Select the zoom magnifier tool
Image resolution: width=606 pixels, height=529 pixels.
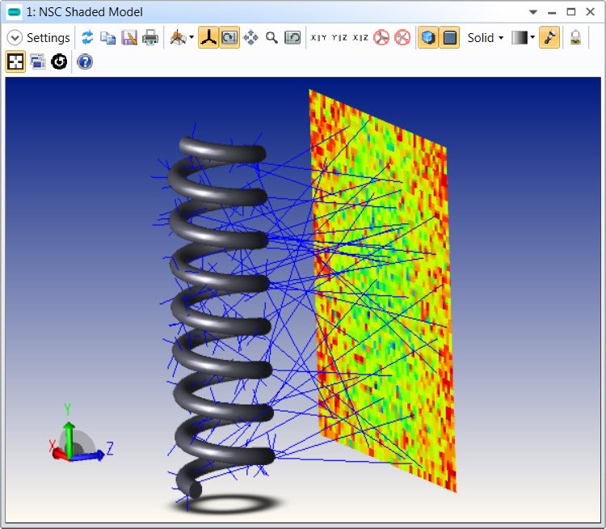pos(271,37)
